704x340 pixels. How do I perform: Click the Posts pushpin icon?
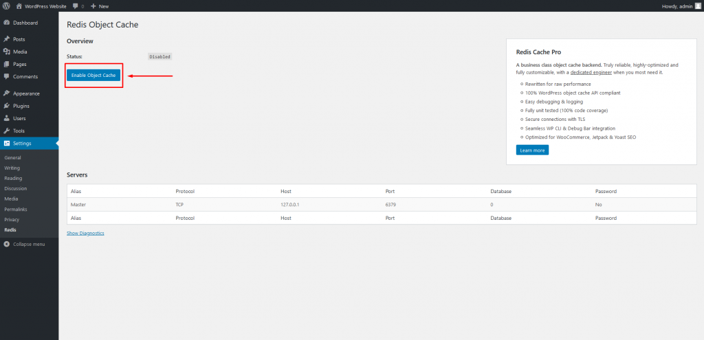6,39
